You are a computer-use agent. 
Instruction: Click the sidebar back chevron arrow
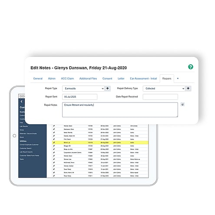(22, 102)
